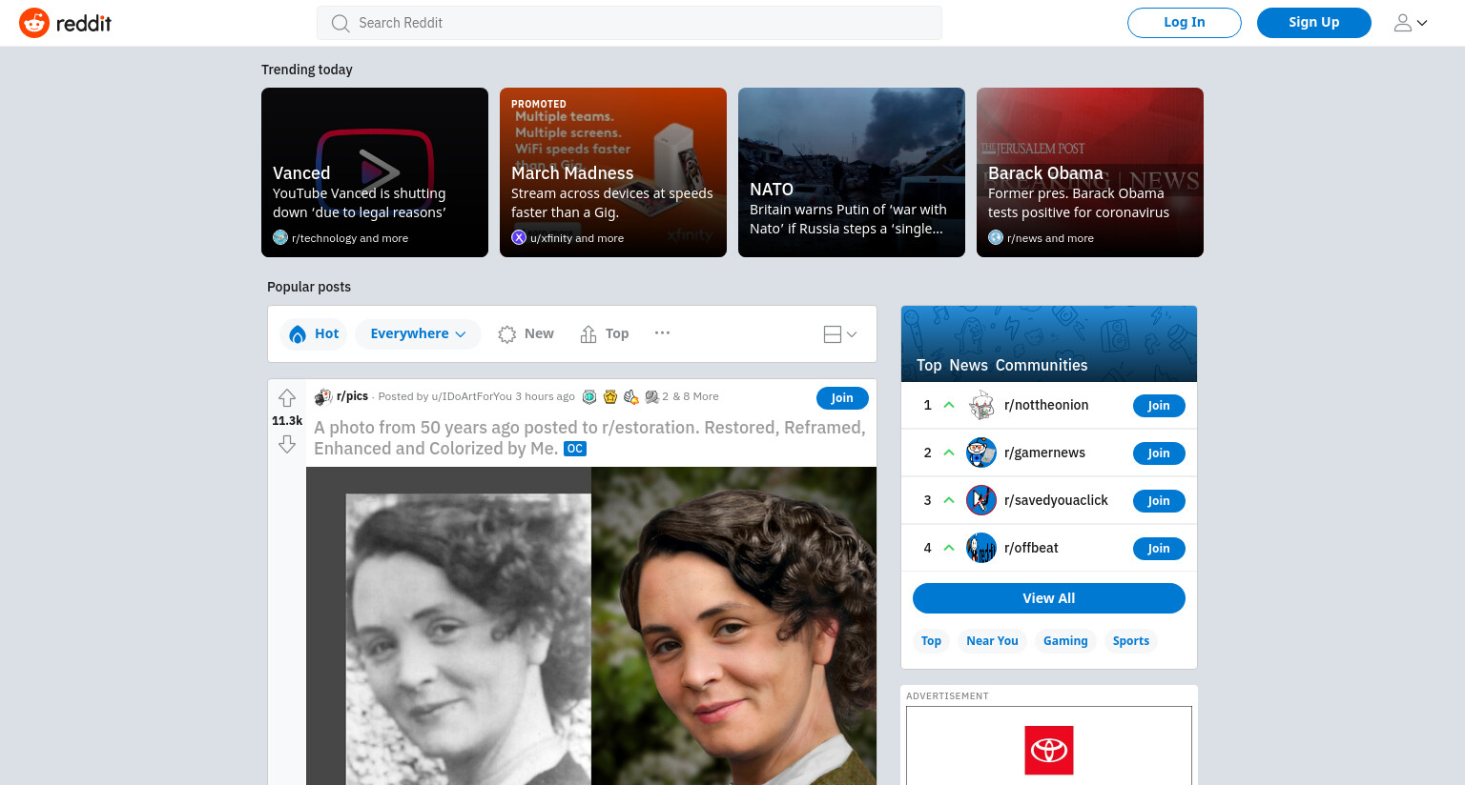Click the 'Top News Communities' header
1465x785 pixels.
[x=1001, y=365]
